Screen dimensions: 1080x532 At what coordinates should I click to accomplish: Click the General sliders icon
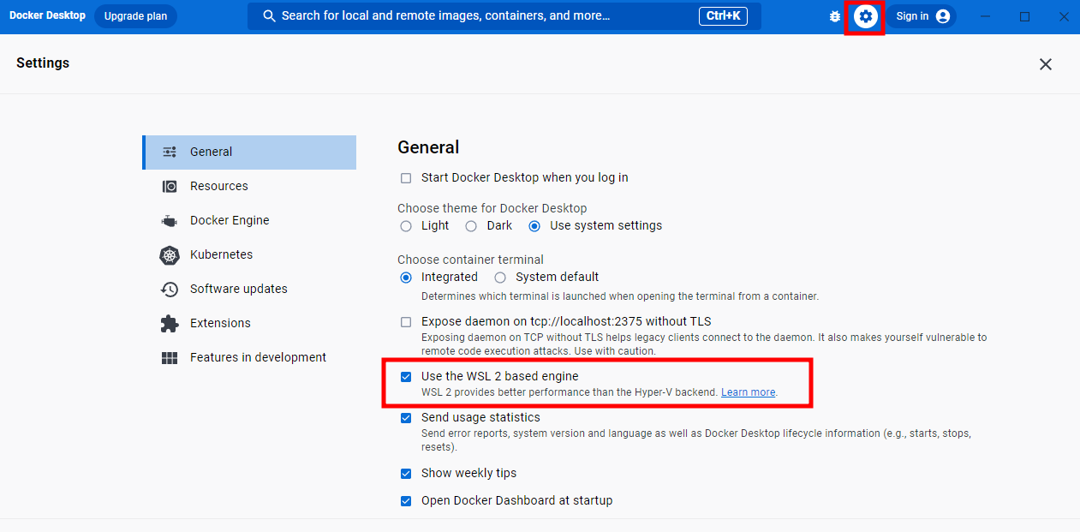170,152
